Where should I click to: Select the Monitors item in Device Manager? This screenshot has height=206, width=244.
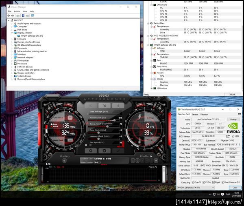pos(22,55)
